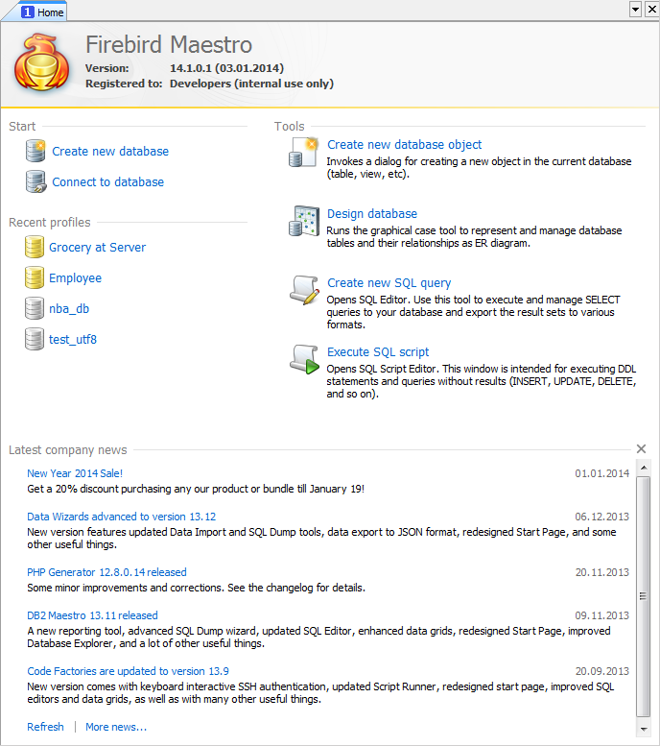The width and height of the screenshot is (660, 746).
Task: Click the More news link
Action: 116,727
